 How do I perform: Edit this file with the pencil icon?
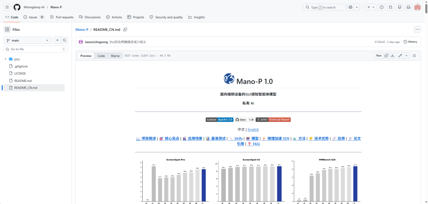[400, 56]
